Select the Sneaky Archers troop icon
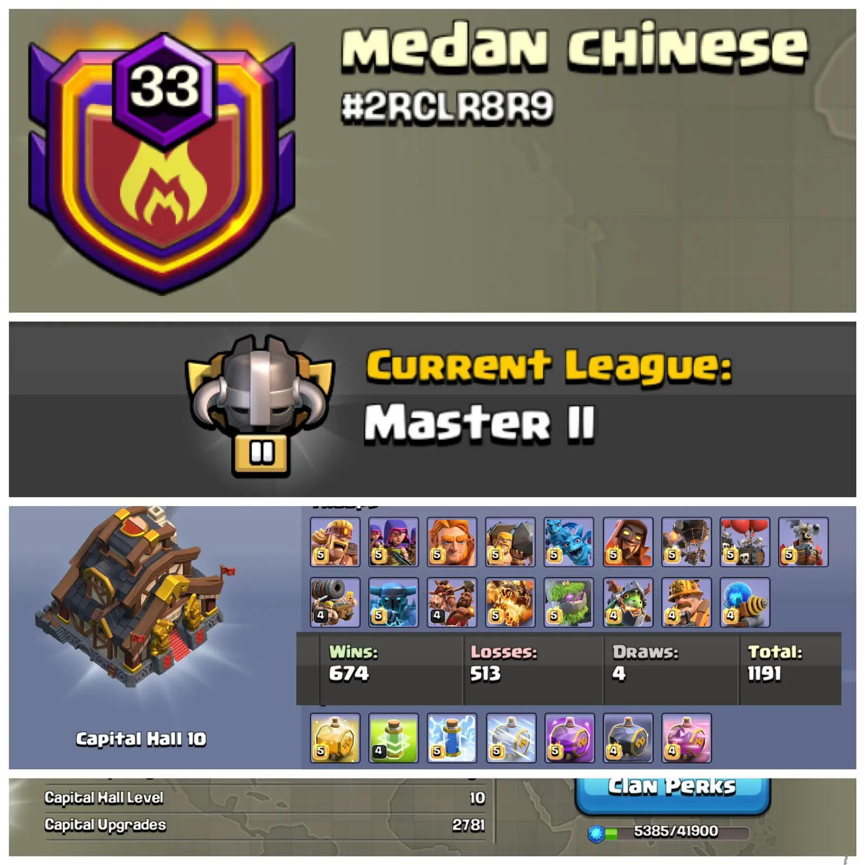Image resolution: width=865 pixels, height=865 pixels. click(x=394, y=542)
